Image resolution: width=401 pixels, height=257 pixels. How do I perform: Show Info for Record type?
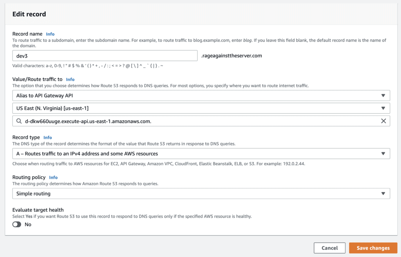(48, 138)
